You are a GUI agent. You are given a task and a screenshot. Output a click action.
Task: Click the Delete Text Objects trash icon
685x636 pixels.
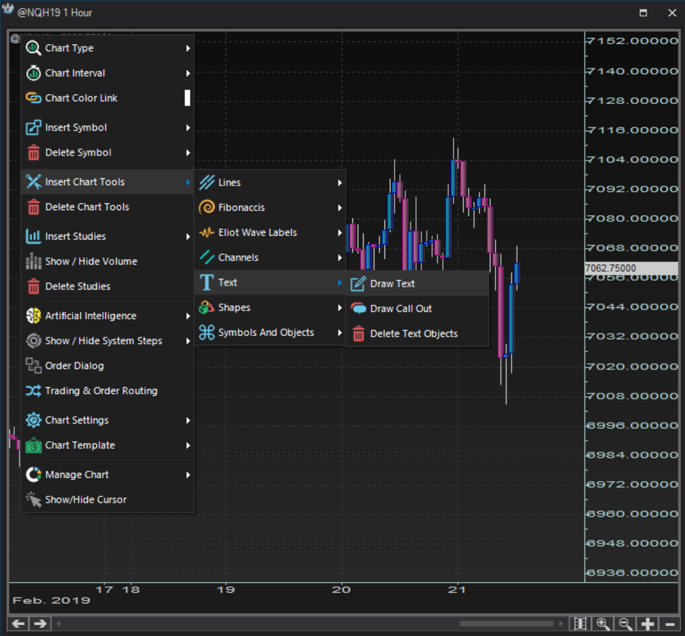click(358, 334)
